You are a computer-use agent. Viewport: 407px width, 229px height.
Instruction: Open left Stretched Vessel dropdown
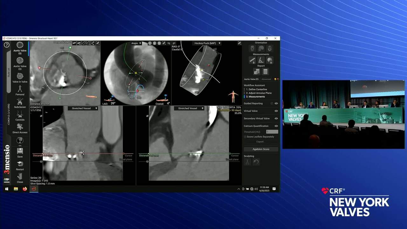pyautogui.click(x=83, y=108)
